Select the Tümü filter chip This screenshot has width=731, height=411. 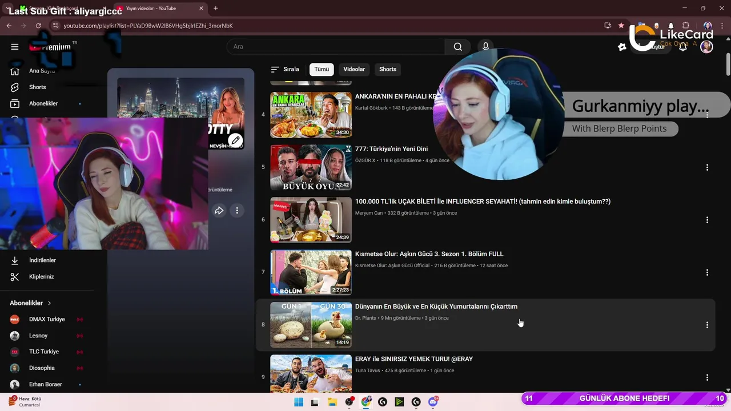coord(322,69)
